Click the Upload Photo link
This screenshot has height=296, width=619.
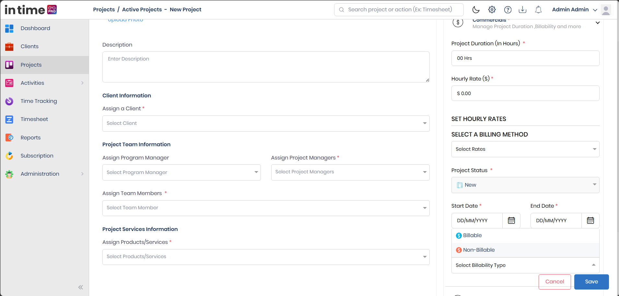[125, 20]
